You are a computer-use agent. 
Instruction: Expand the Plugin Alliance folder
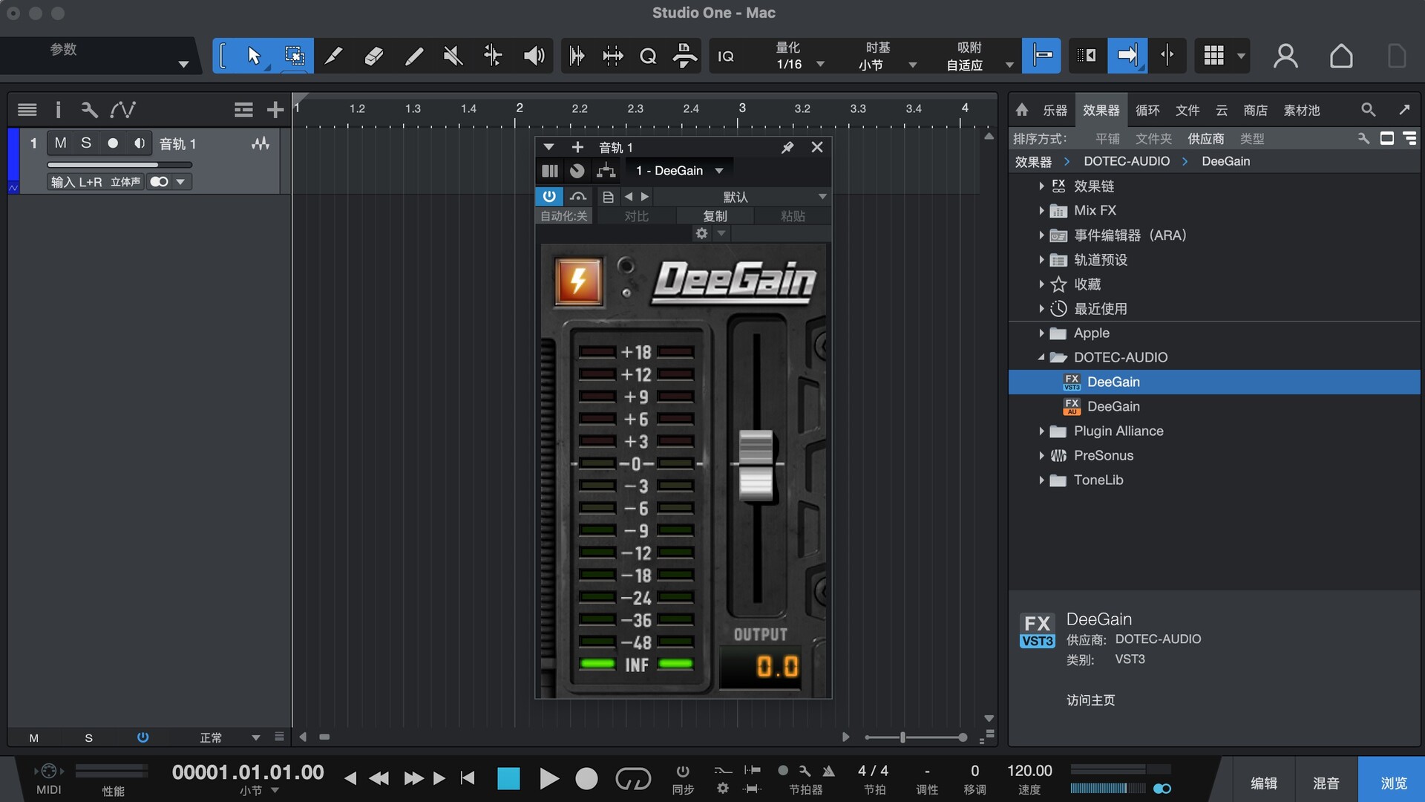1041,431
